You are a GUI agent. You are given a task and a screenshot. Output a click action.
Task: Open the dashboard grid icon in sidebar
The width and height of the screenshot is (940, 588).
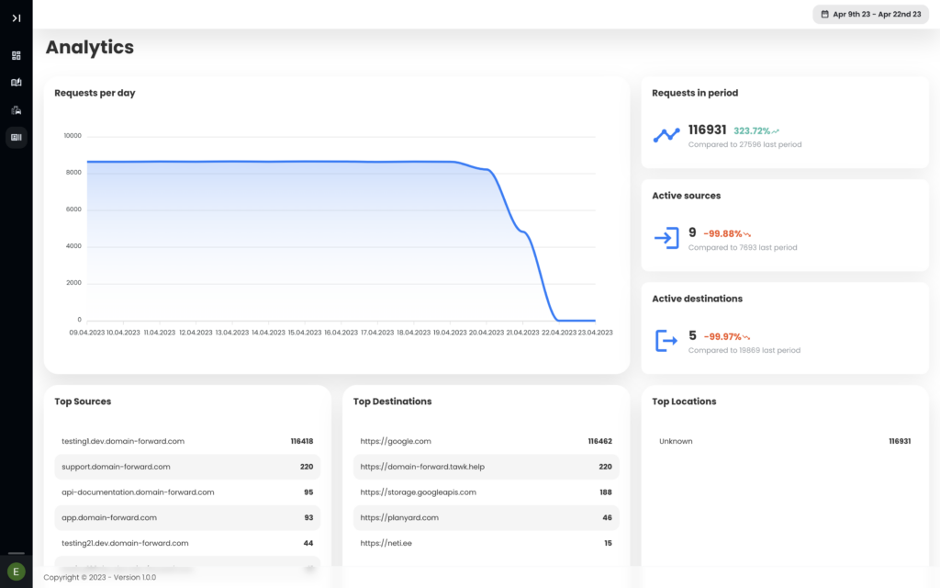click(x=17, y=55)
